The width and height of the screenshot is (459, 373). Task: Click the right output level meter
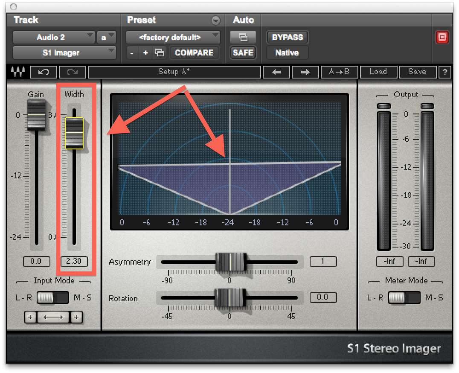[427, 181]
